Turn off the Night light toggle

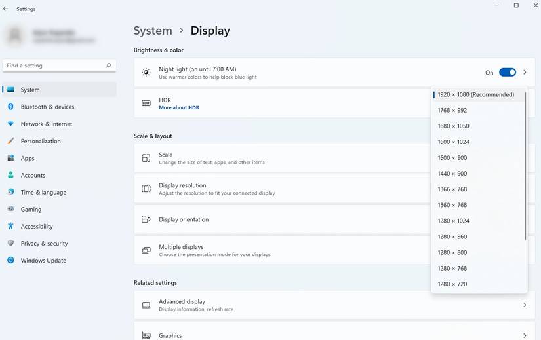[x=507, y=73]
